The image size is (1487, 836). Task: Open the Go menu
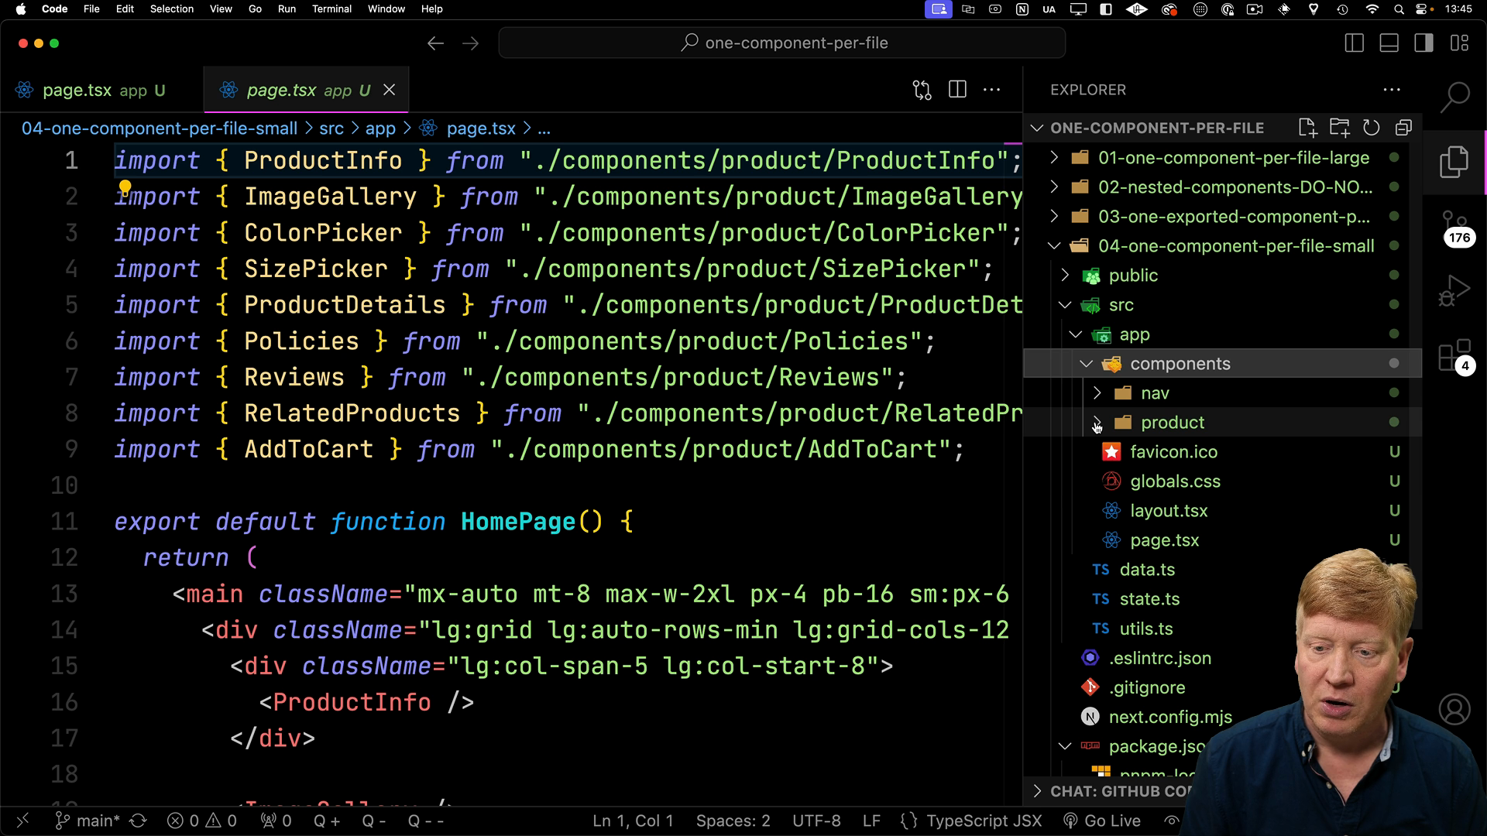pyautogui.click(x=255, y=9)
